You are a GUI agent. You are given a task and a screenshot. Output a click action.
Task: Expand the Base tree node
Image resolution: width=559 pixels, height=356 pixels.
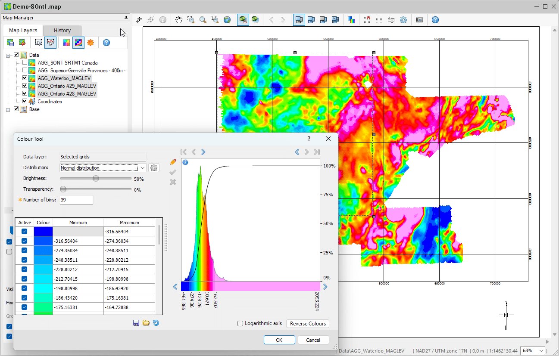click(8, 109)
